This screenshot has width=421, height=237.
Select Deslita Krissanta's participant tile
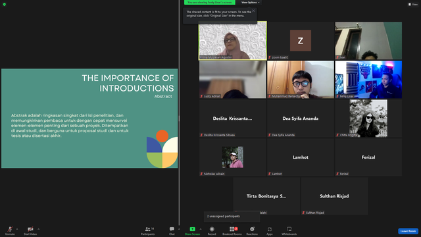232,118
